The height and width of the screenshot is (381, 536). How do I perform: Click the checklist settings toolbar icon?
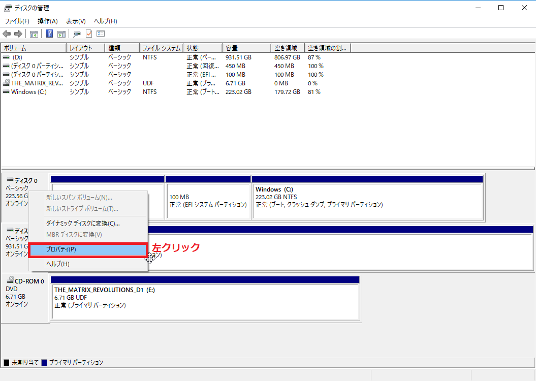point(101,34)
